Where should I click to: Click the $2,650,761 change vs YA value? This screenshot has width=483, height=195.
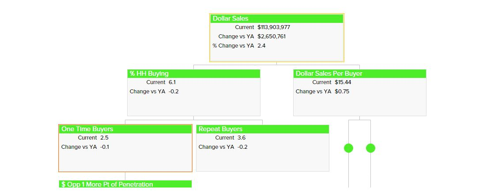[272, 37]
